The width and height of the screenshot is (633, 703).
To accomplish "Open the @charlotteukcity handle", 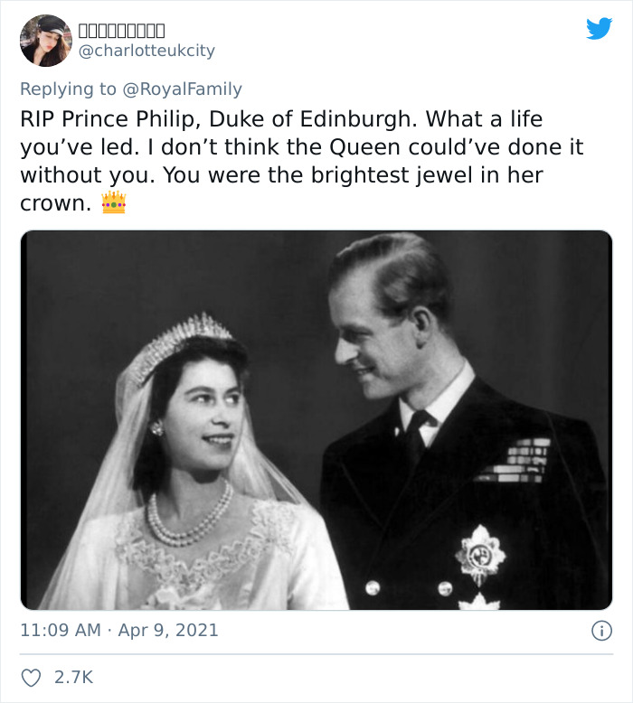I will click(x=148, y=51).
